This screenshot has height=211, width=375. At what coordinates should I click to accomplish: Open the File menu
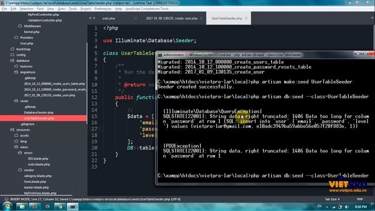[x=4, y=9]
